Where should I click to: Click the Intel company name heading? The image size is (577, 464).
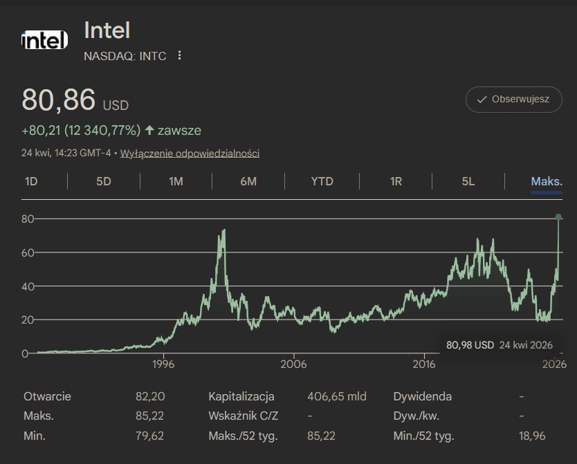click(x=107, y=30)
